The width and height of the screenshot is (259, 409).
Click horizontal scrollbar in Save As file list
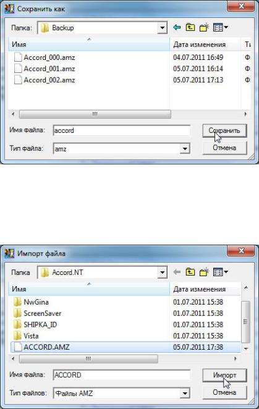click(95, 114)
